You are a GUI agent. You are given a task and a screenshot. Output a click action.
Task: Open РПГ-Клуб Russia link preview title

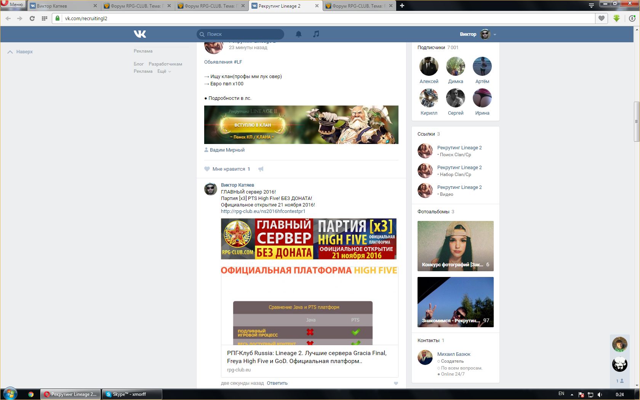point(307,357)
